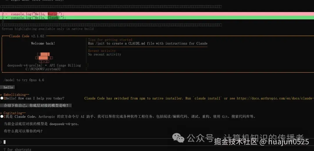Click the 'Welcome back!' text
The image size is (314, 151).
click(x=43, y=43)
